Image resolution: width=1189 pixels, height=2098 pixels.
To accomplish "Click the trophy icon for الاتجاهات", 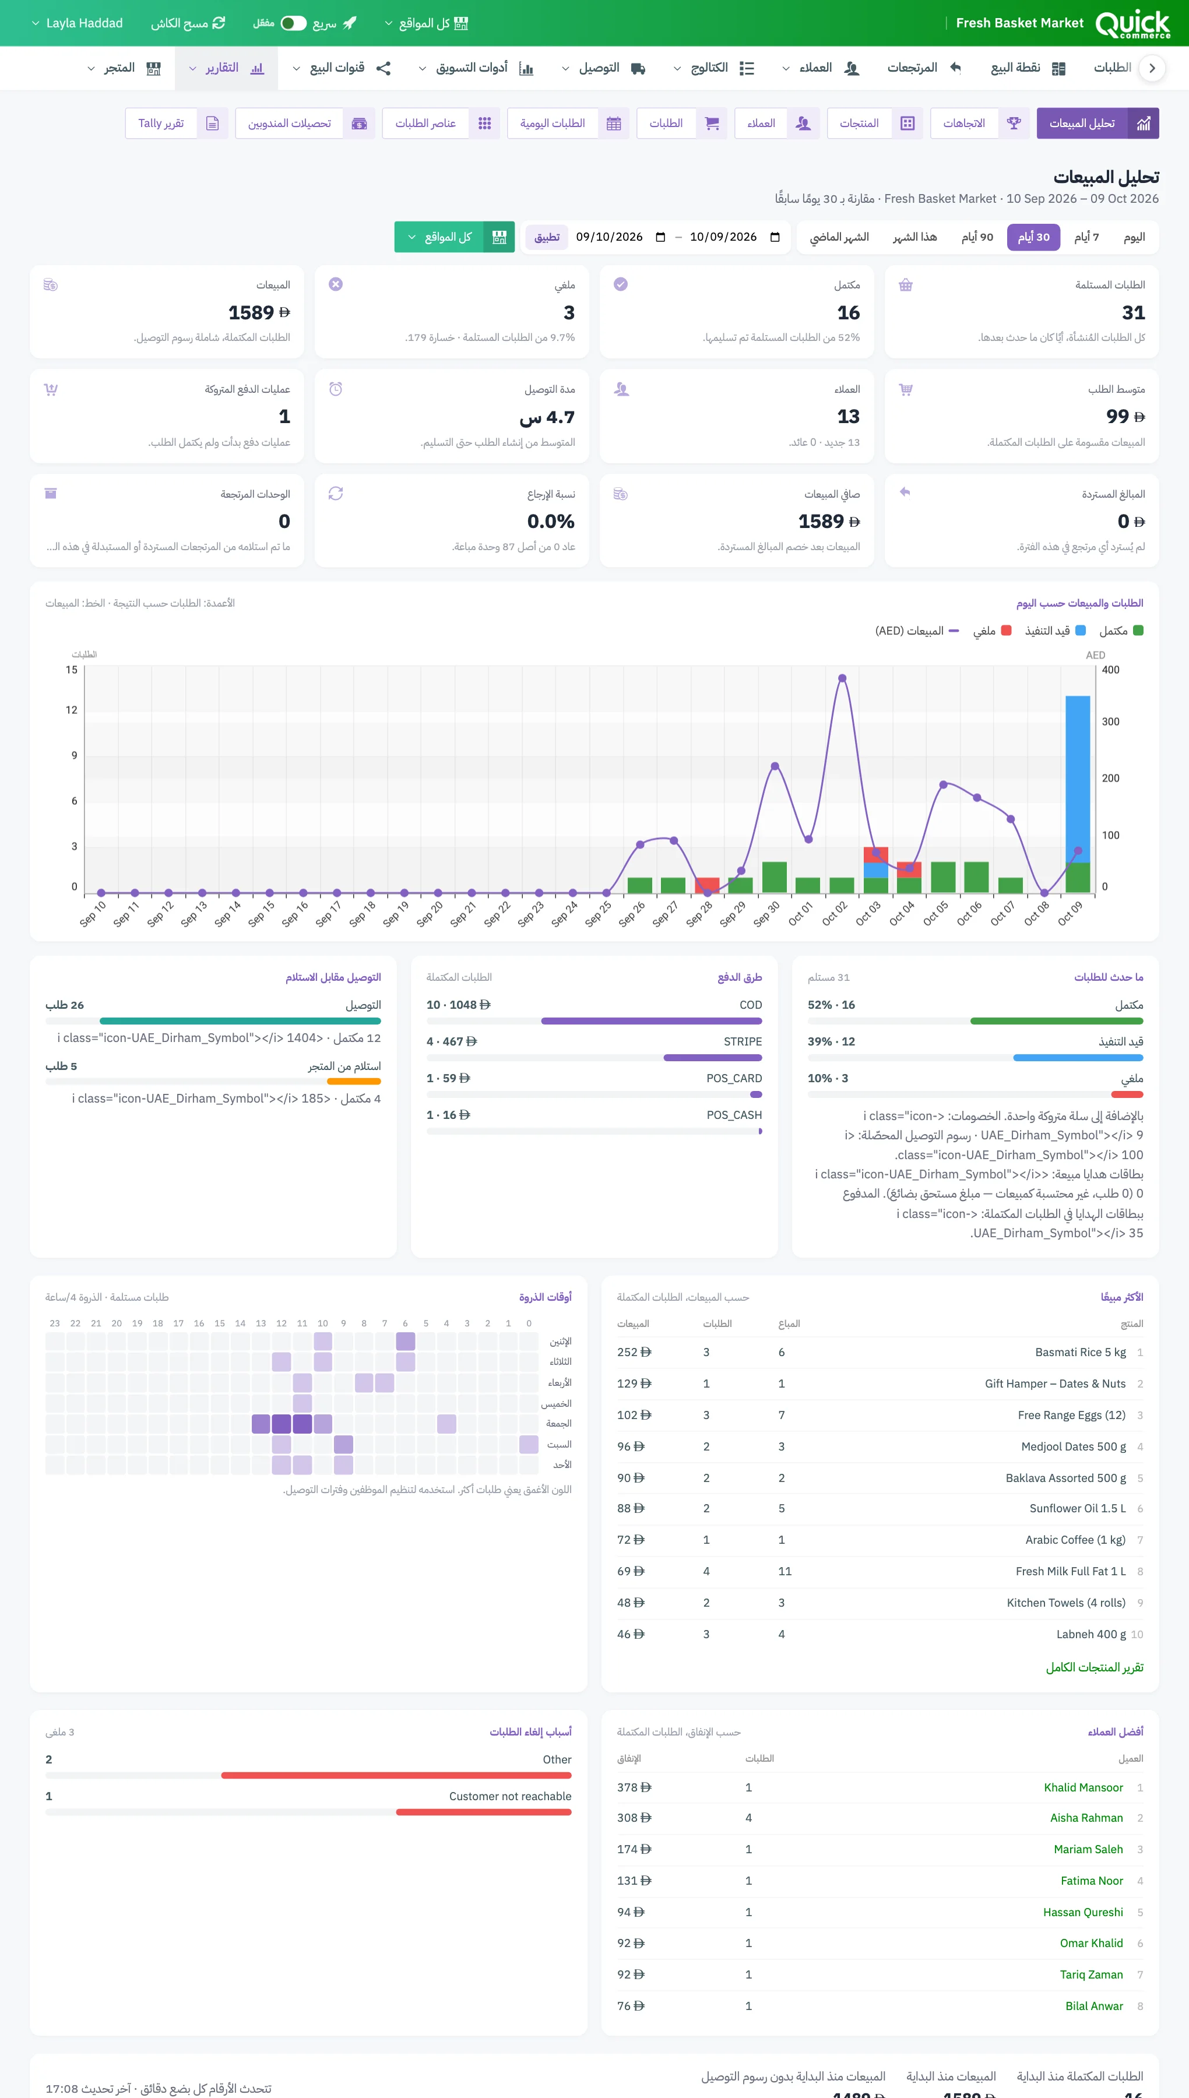I will coord(1014,124).
